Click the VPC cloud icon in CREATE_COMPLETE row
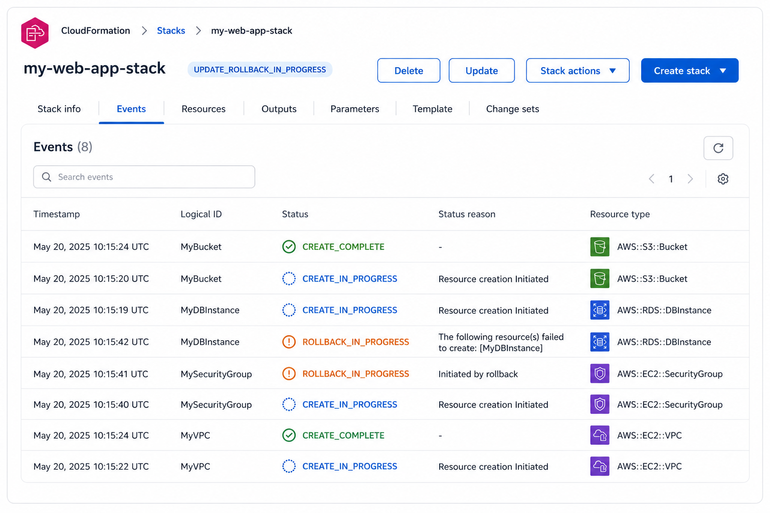 (600, 435)
